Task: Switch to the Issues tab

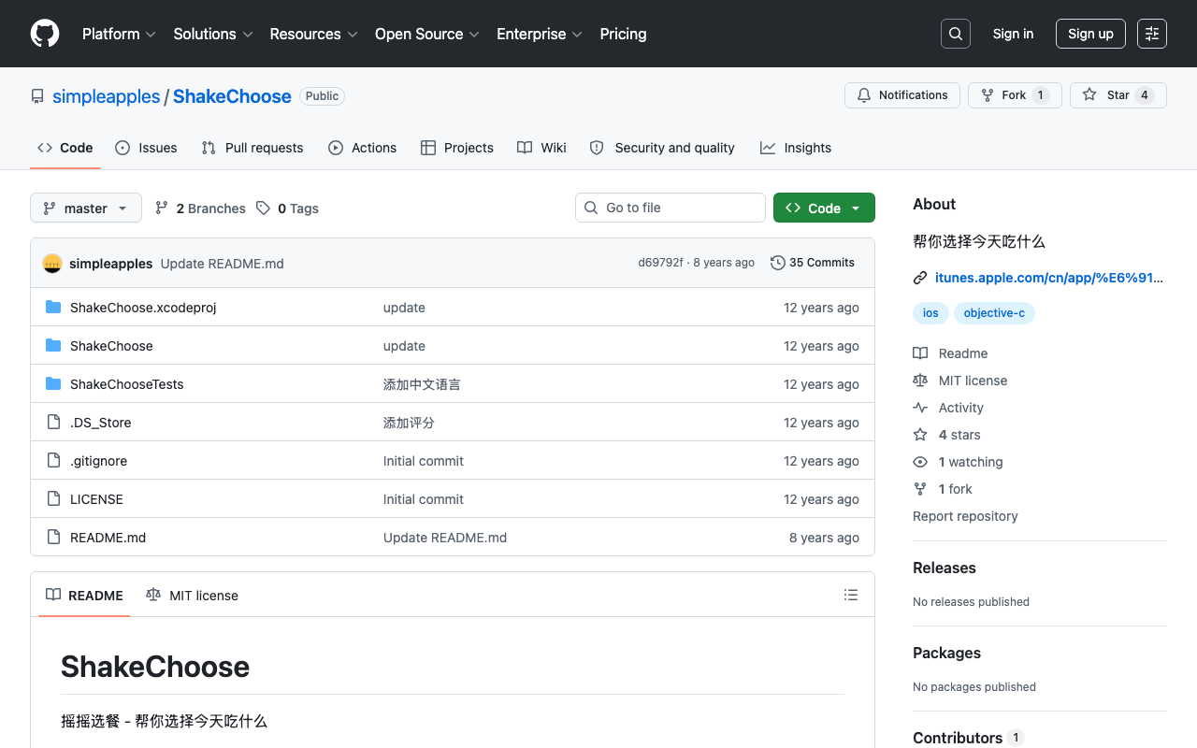Action: [146, 148]
